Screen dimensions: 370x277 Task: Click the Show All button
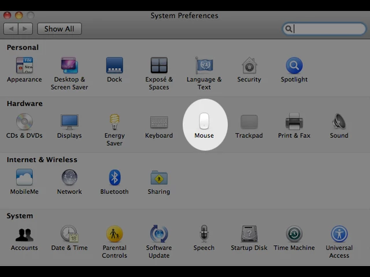click(x=60, y=29)
